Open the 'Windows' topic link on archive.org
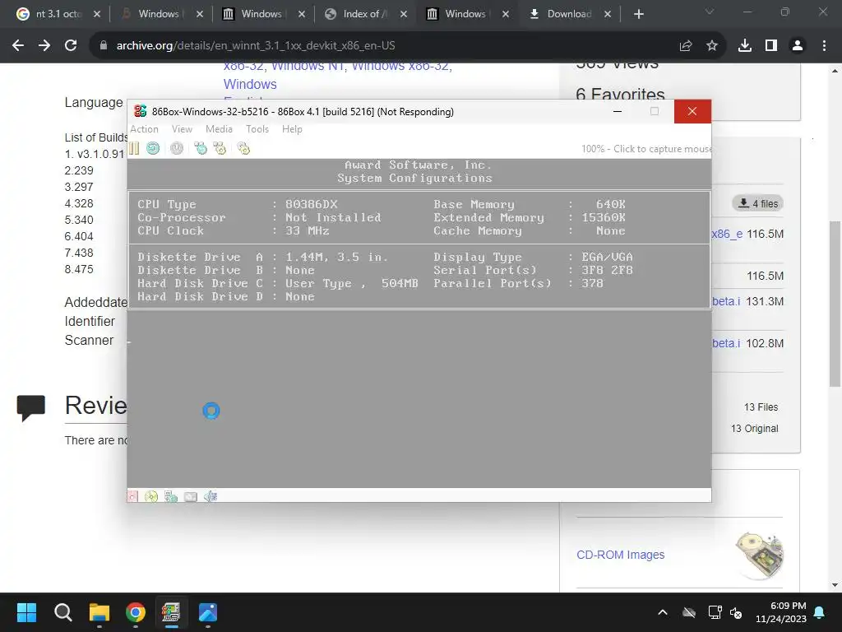 click(x=250, y=85)
